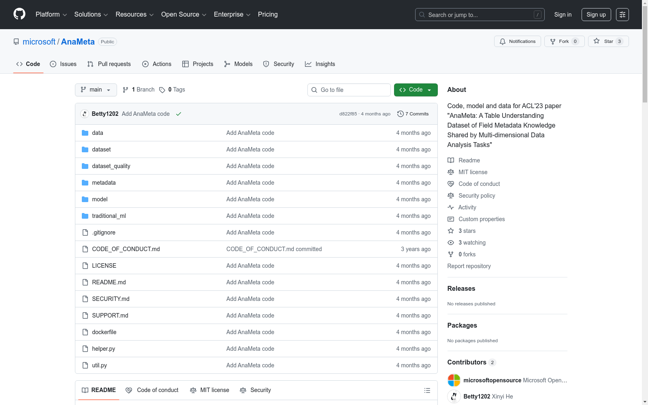Click the history clock icon beside 7 Commits
Screen dimensions: 648x405
coord(401,114)
